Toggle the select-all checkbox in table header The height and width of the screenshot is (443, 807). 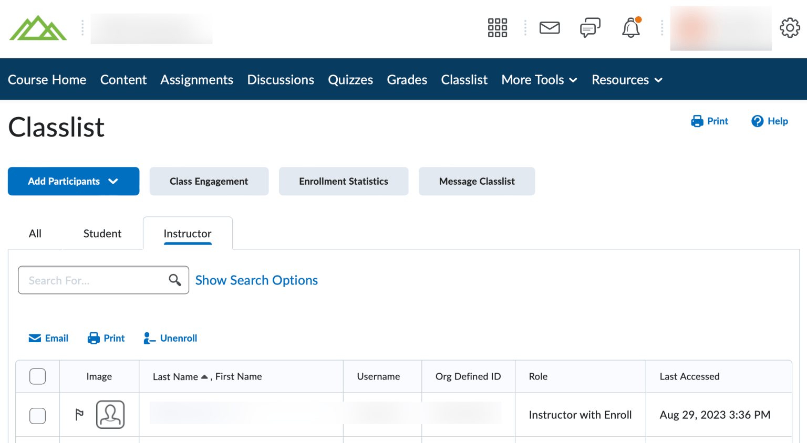point(38,376)
